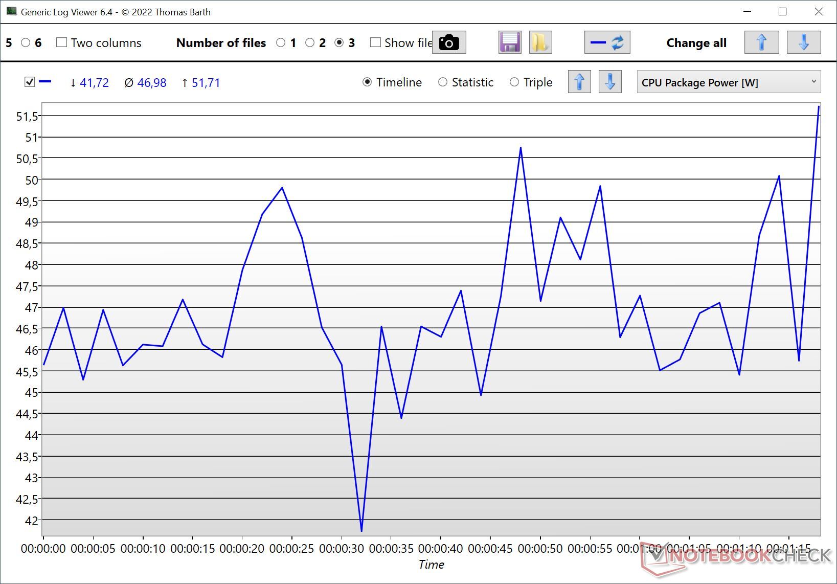The width and height of the screenshot is (837, 584).
Task: Click the blue line color swatch
Action: coord(46,81)
